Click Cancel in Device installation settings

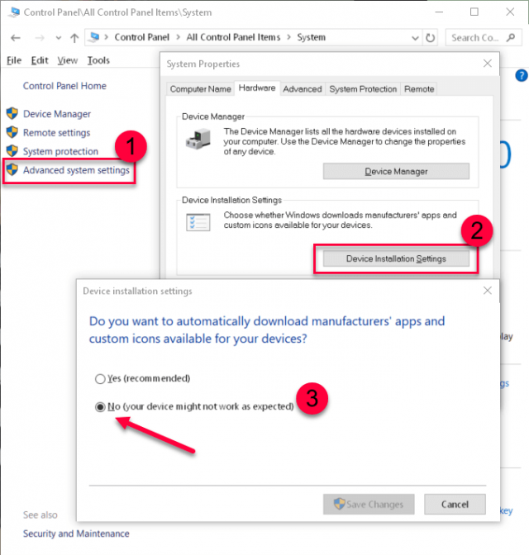[x=455, y=505]
